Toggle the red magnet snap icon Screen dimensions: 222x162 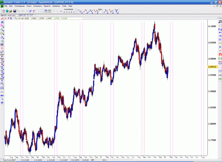click(x=220, y=54)
